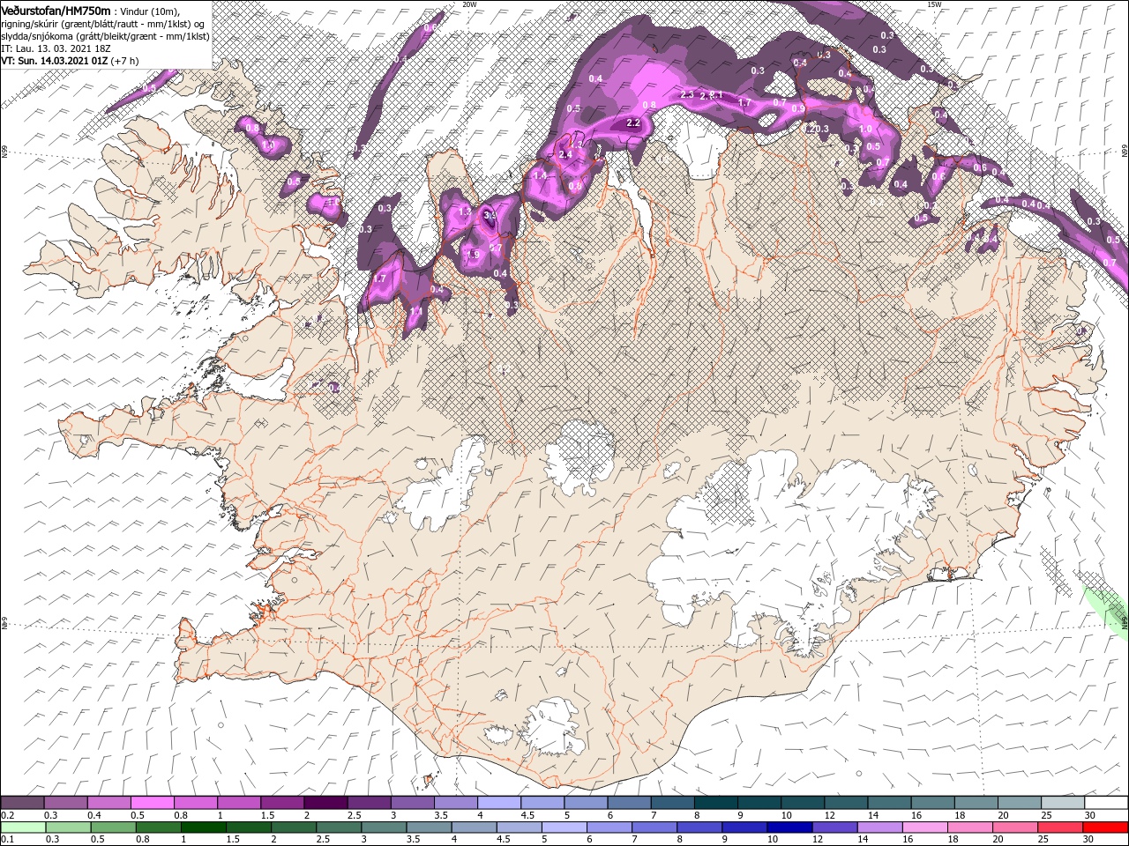Pick the bright red 30 rainfall swatch

1105,827
